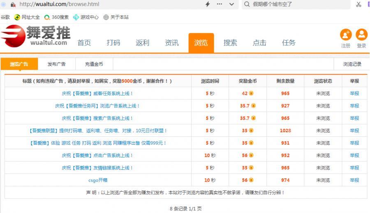Go to the 任务 nav tab

pos(289,42)
